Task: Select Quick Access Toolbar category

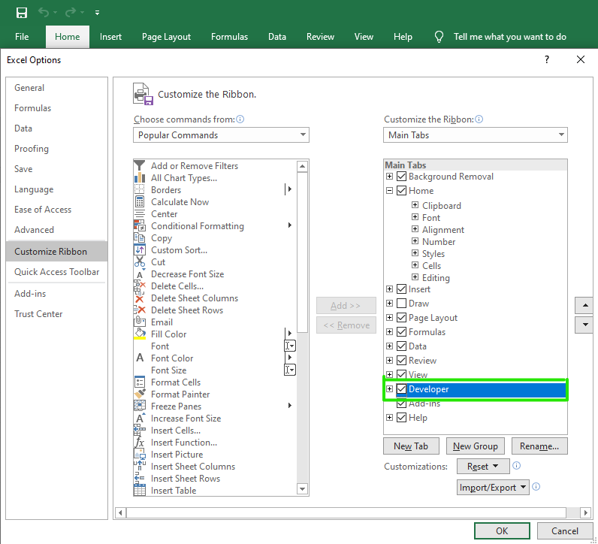Action: tap(56, 272)
